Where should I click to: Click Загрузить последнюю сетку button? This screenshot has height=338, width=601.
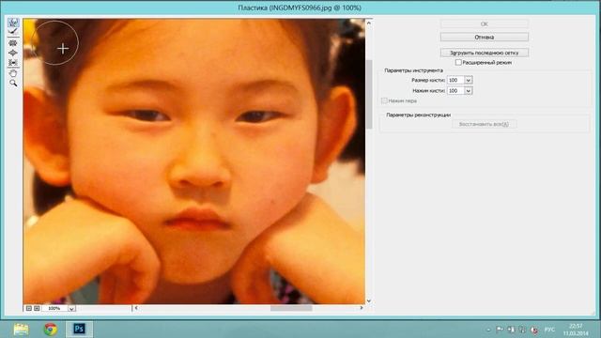[485, 53]
